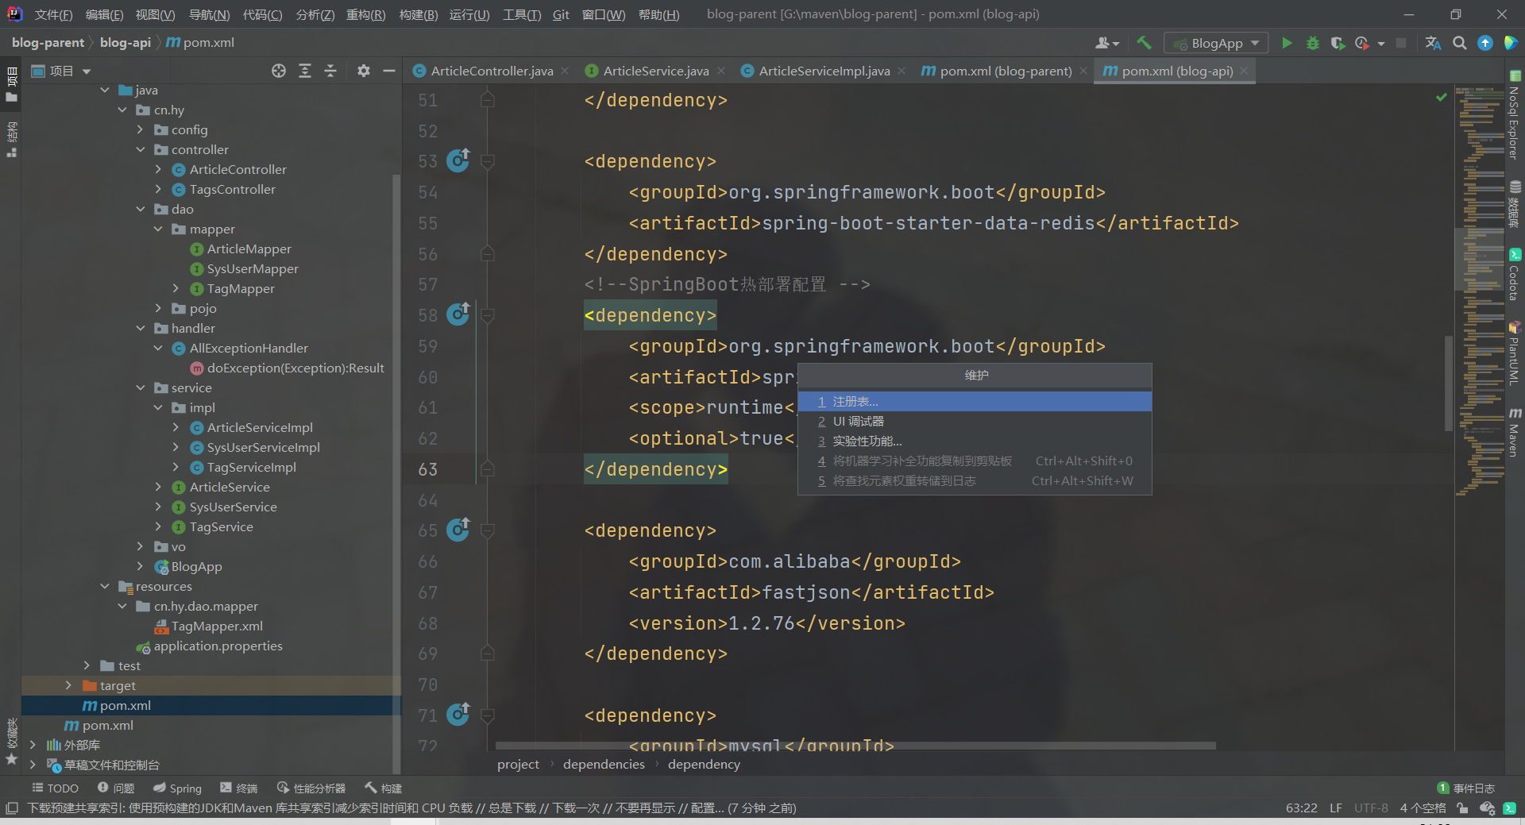Open terminal (终端) tool window
The height and width of the screenshot is (825, 1525).
click(239, 788)
